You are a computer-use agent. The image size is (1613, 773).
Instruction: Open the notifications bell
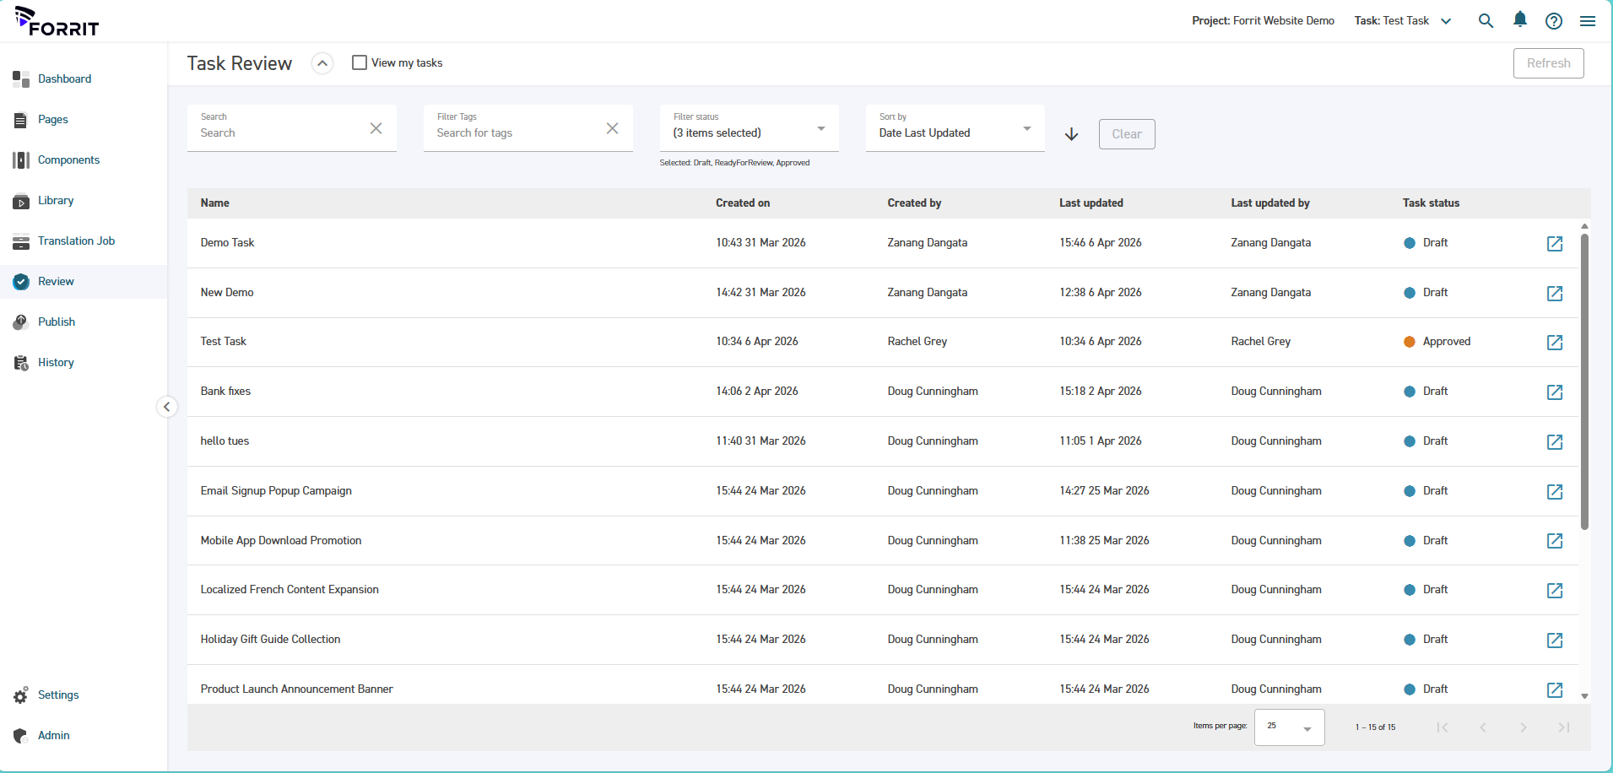click(1520, 20)
